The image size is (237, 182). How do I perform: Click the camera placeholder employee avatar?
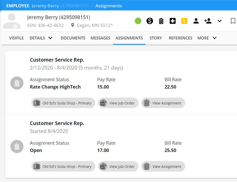coord(11,21)
